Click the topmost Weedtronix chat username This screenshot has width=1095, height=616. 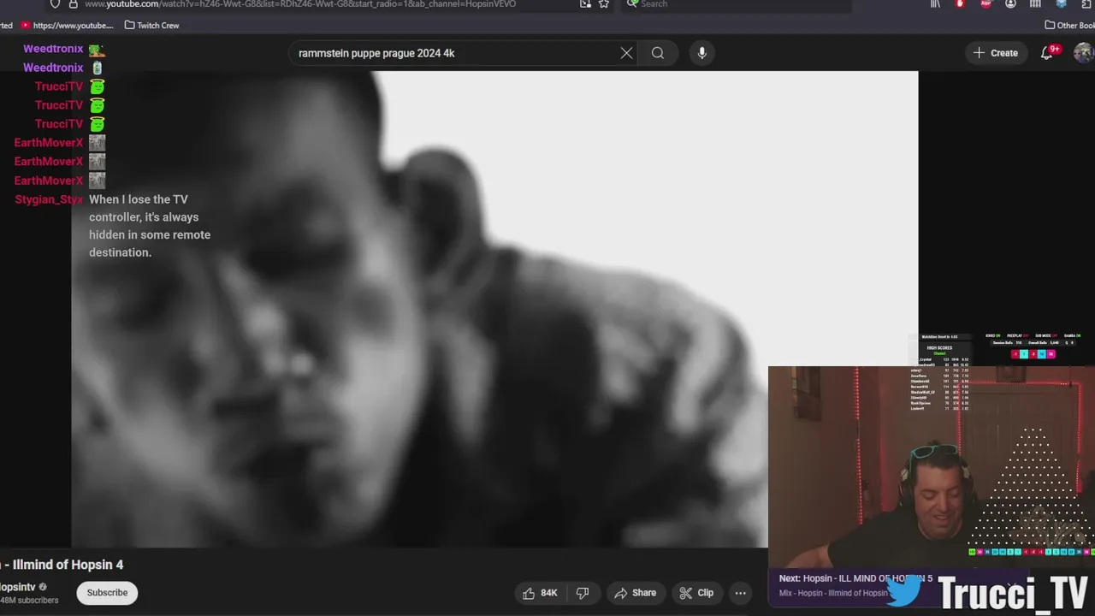pos(53,49)
